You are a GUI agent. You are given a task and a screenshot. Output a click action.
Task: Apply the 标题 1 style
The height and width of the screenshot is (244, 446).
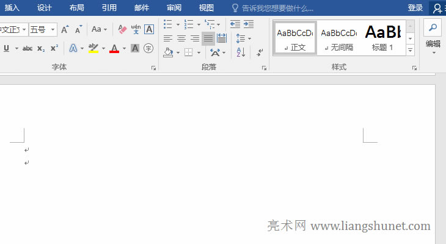click(x=383, y=37)
